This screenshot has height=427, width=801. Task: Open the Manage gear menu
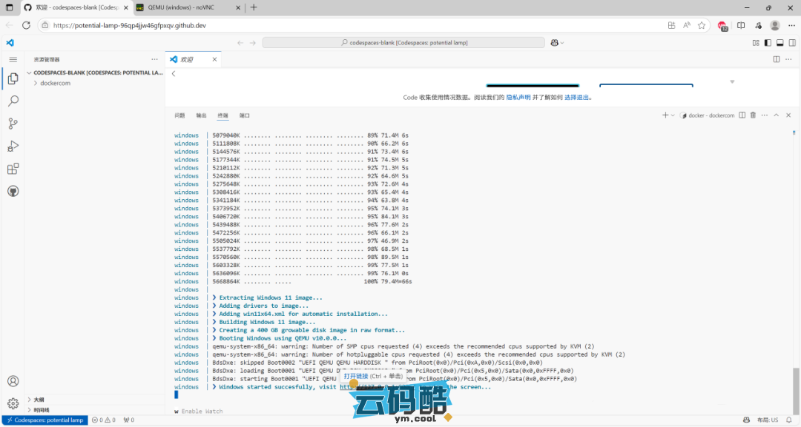pyautogui.click(x=13, y=403)
